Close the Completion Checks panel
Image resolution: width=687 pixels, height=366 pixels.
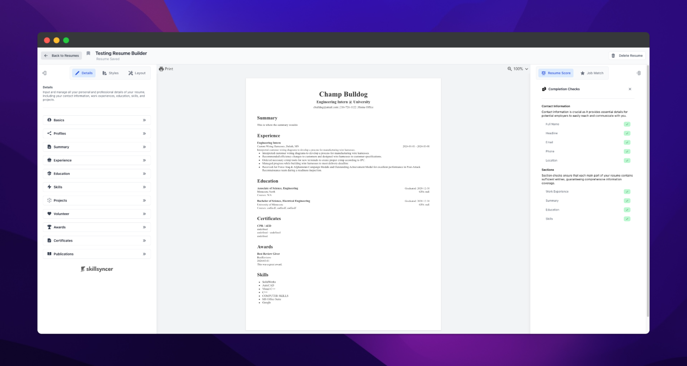tap(630, 89)
